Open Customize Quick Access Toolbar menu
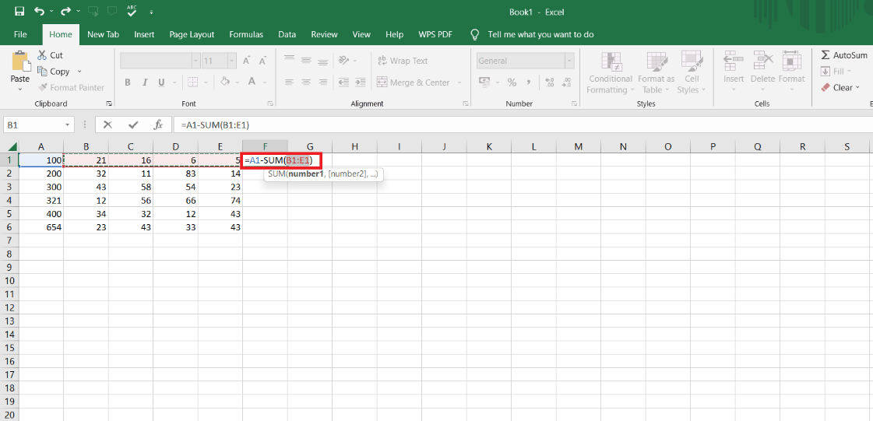Viewport: 873px width, 421px height. 151,12
